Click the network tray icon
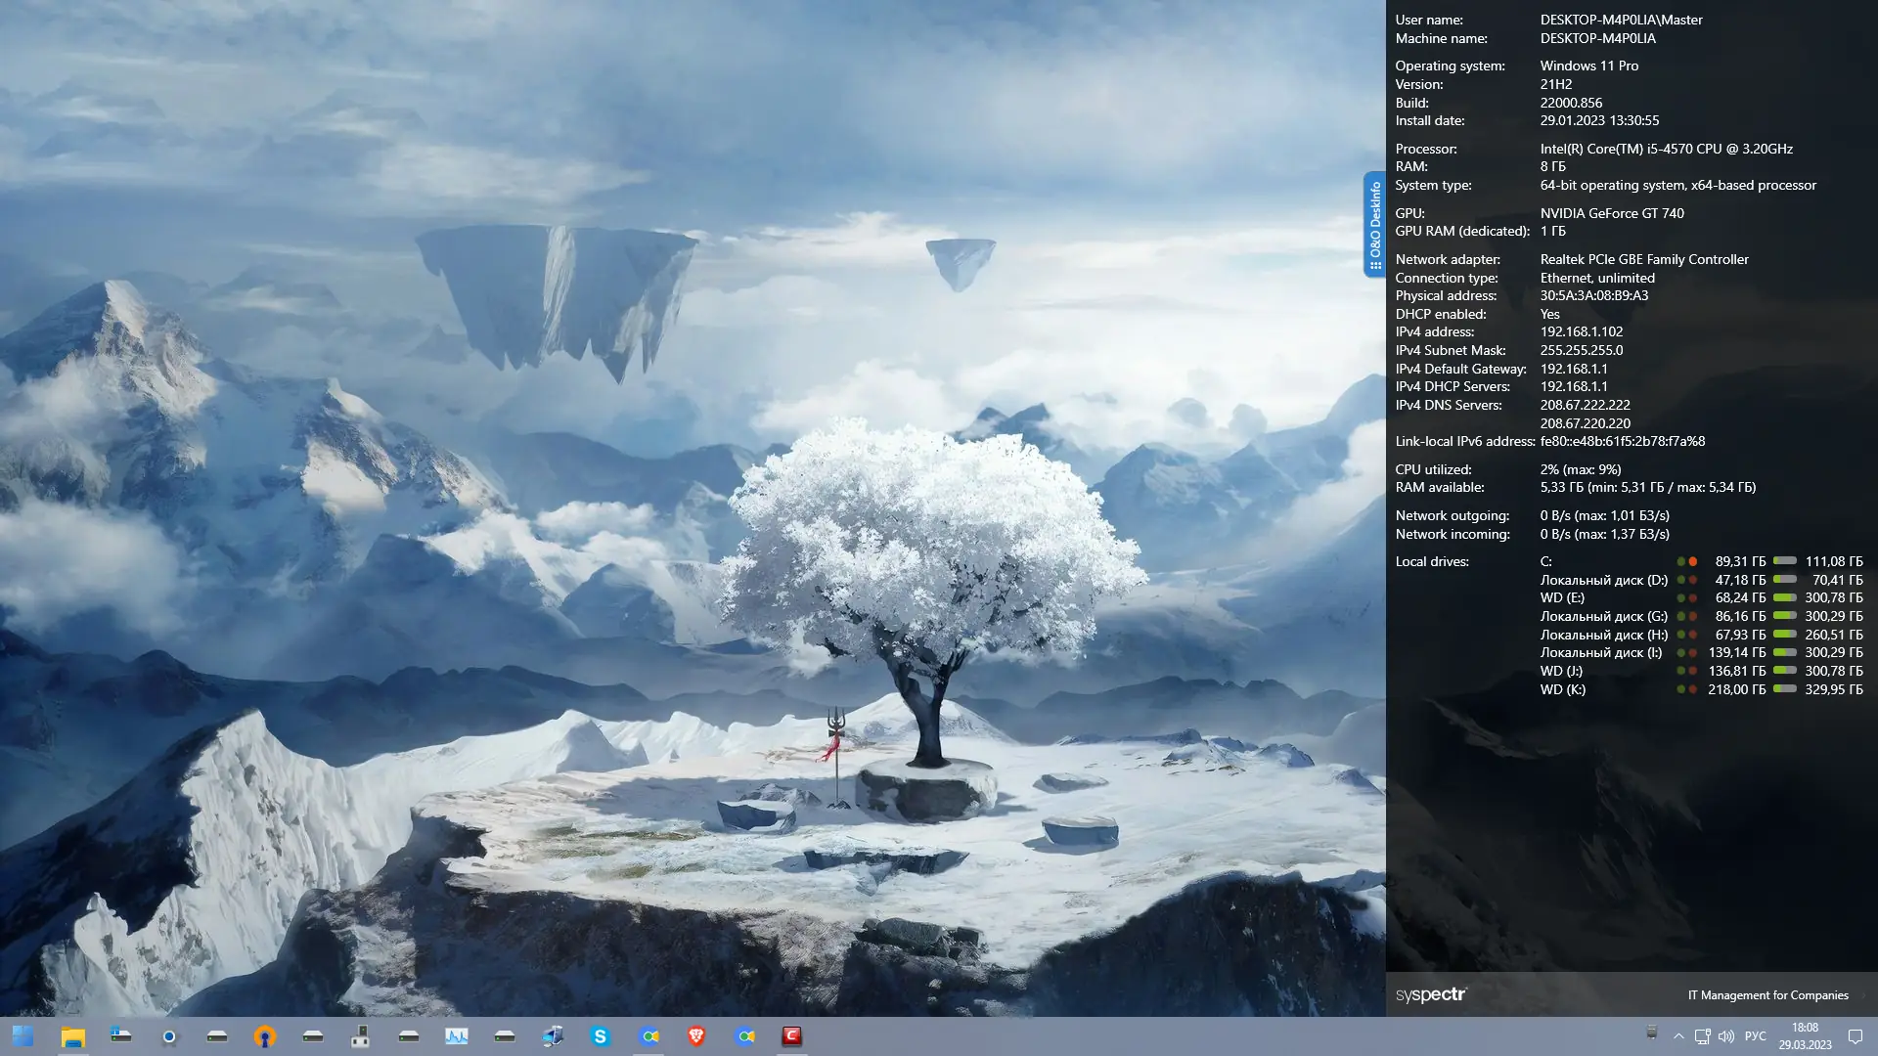The image size is (1878, 1056). [x=1702, y=1036]
